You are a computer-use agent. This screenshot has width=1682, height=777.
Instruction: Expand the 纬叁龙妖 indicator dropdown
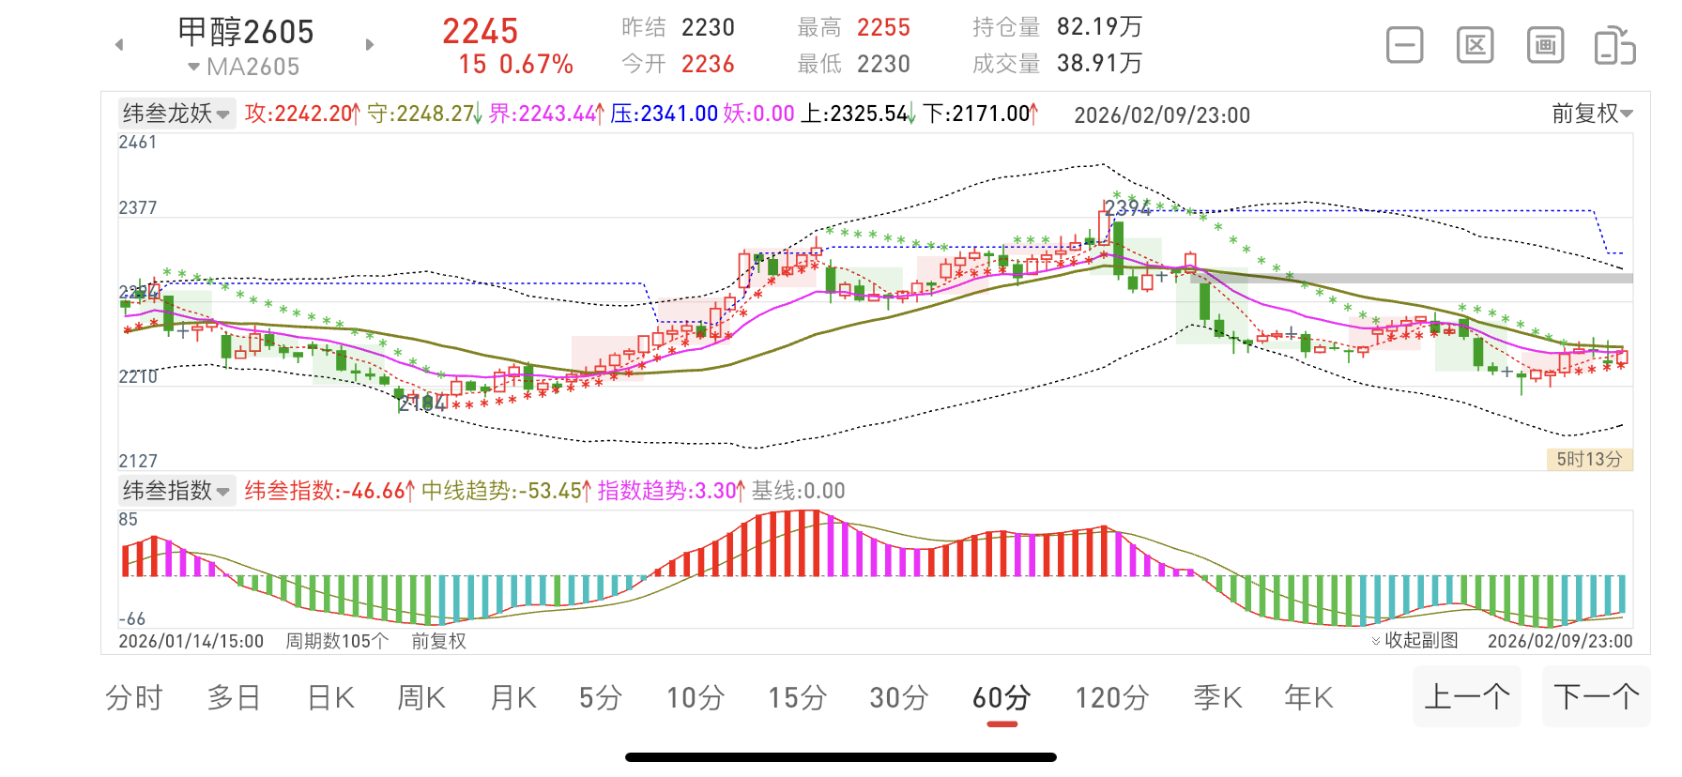tap(176, 114)
